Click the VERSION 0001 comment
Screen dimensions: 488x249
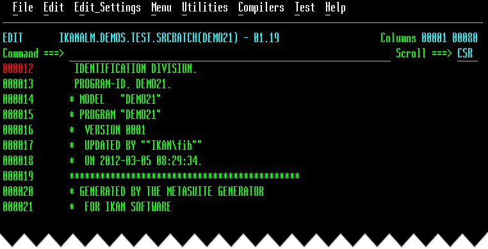[x=108, y=130]
